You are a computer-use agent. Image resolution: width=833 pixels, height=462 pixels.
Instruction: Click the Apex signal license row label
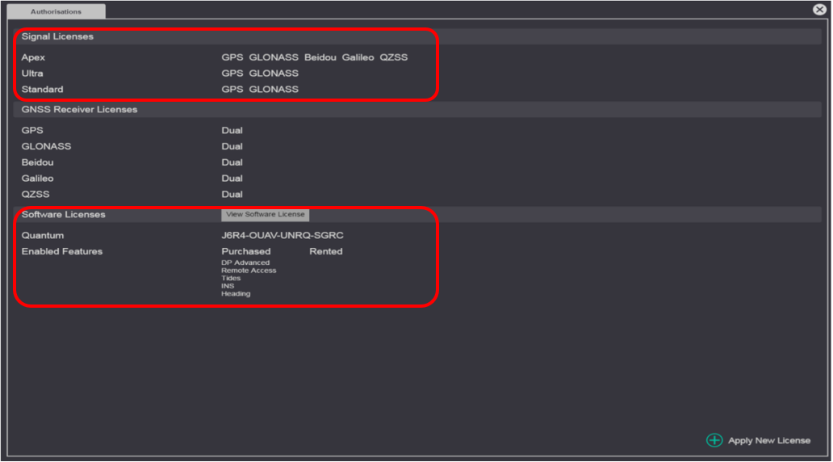(33, 57)
